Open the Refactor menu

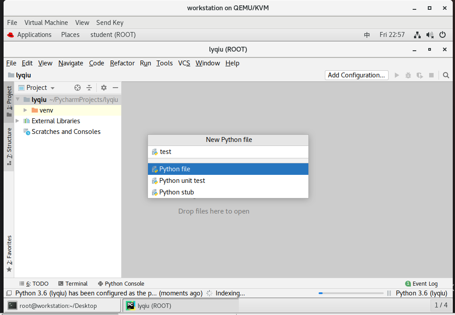(122, 63)
